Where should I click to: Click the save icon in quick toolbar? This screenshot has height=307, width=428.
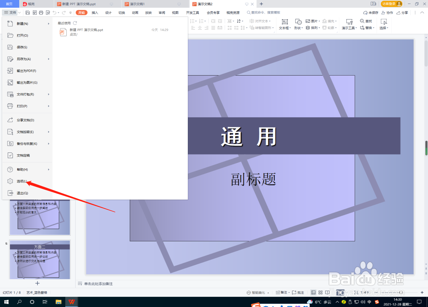[x=28, y=13]
